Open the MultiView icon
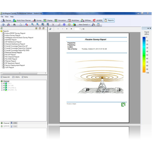Screen dimensions: 152x152 [69, 20]
